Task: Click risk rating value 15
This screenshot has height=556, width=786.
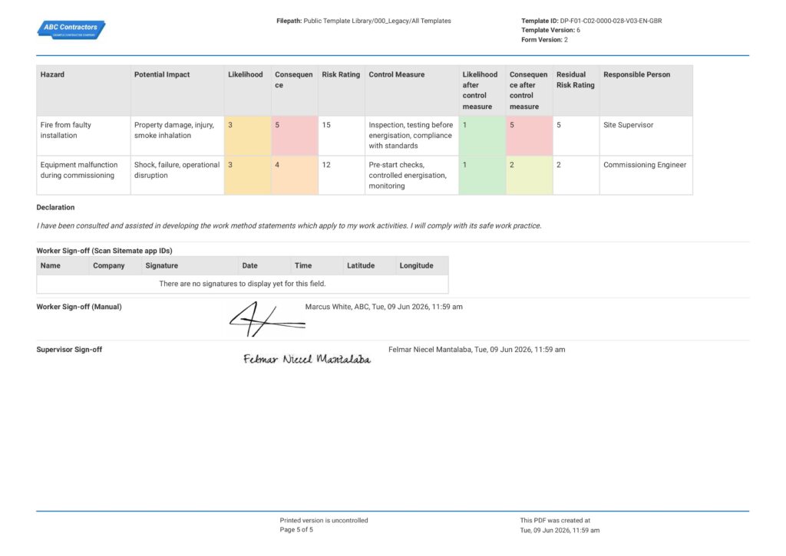Action: (x=326, y=125)
